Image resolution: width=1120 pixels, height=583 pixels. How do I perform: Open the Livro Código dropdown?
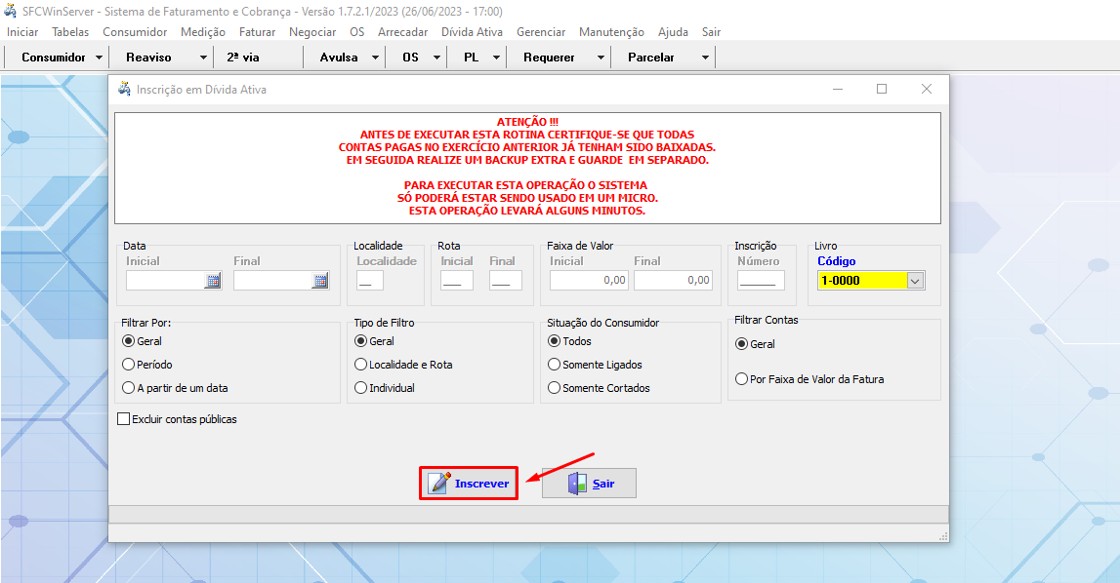point(915,280)
